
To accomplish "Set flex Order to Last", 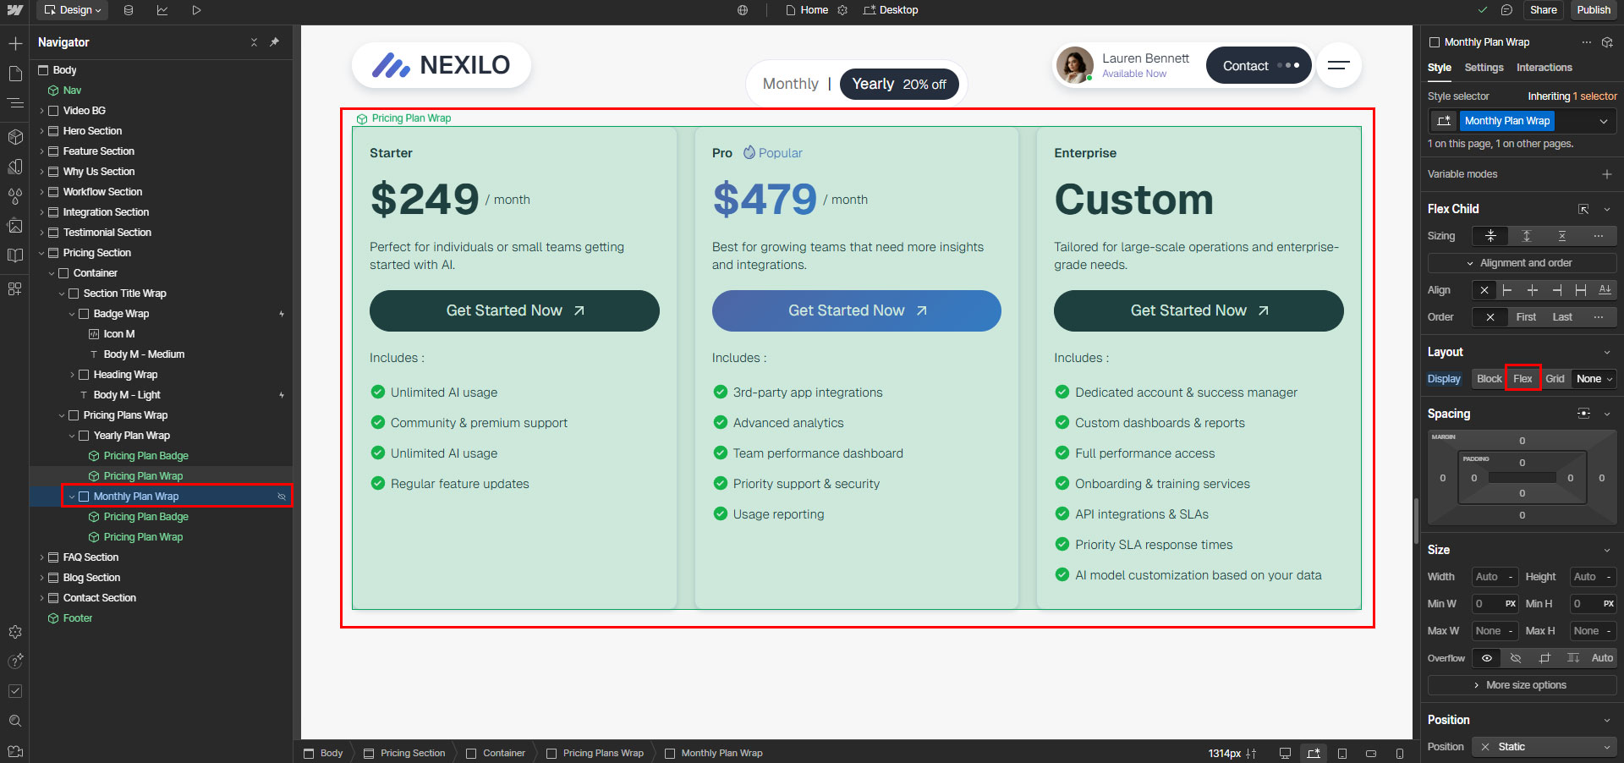I will [1562, 317].
